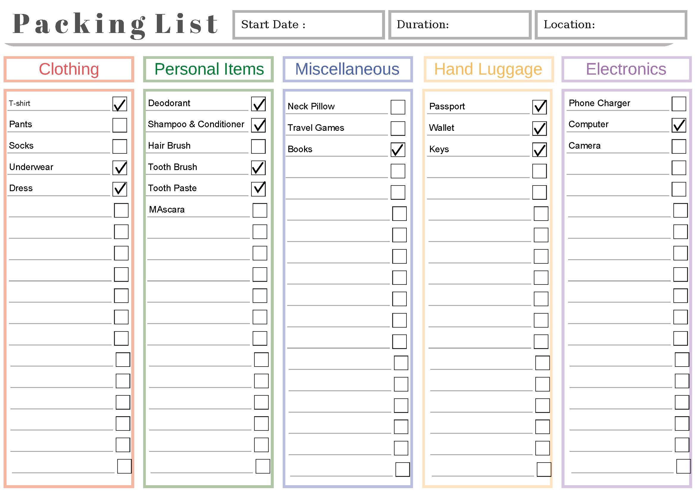This screenshot has width=696, height=492.
Task: Select the Clothing column header
Action: click(69, 69)
